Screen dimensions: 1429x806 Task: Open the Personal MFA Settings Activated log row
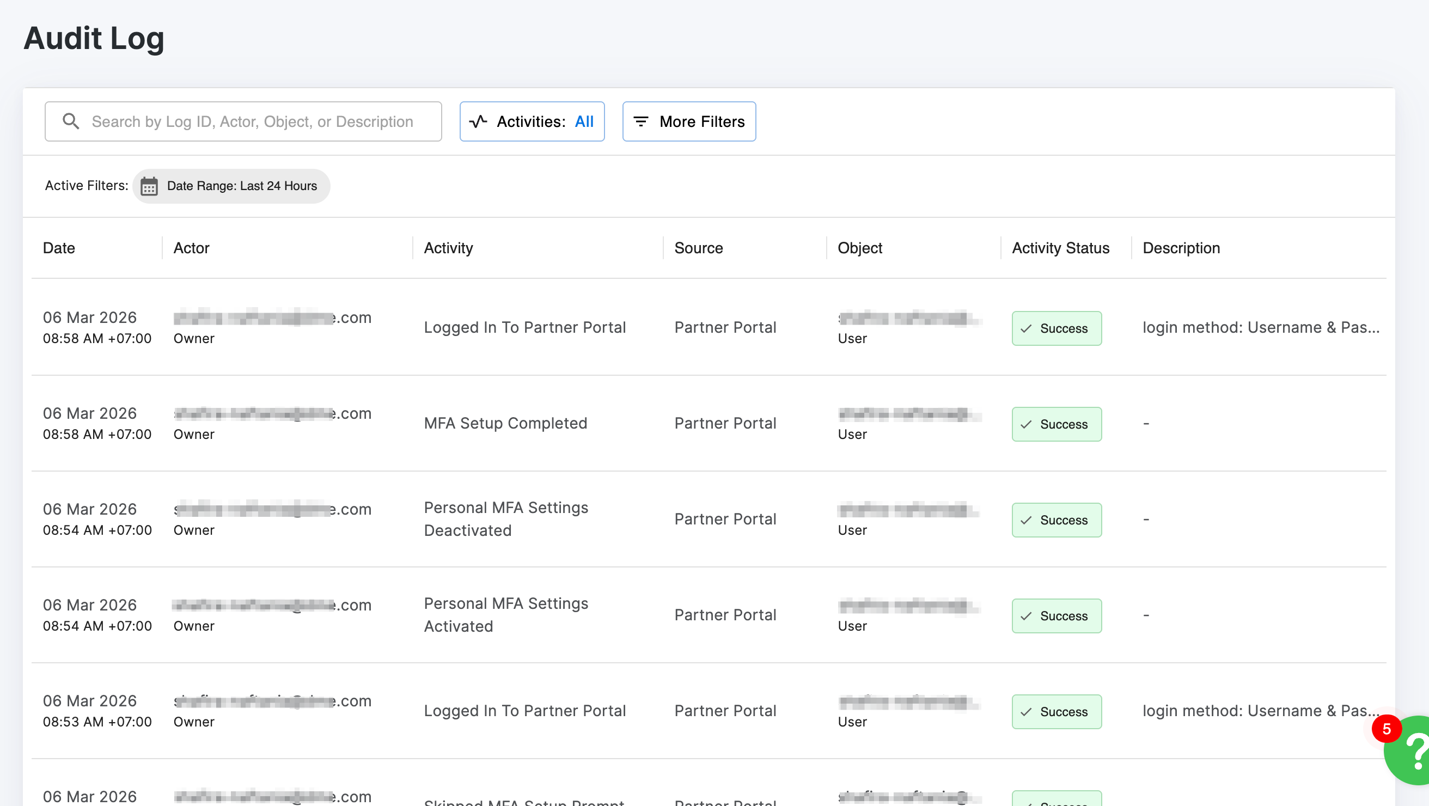coord(505,615)
